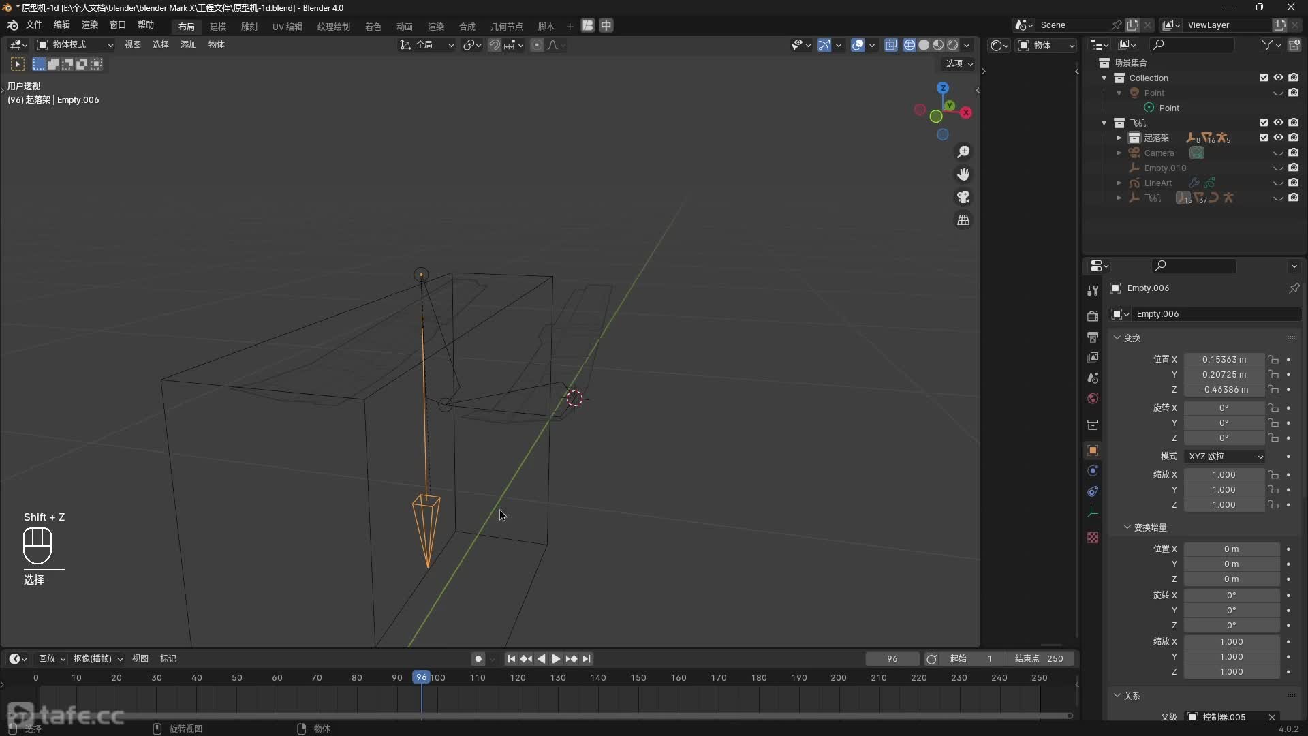This screenshot has width=1308, height=736.
Task: Toggle viewport gizmos display
Action: tap(824, 45)
